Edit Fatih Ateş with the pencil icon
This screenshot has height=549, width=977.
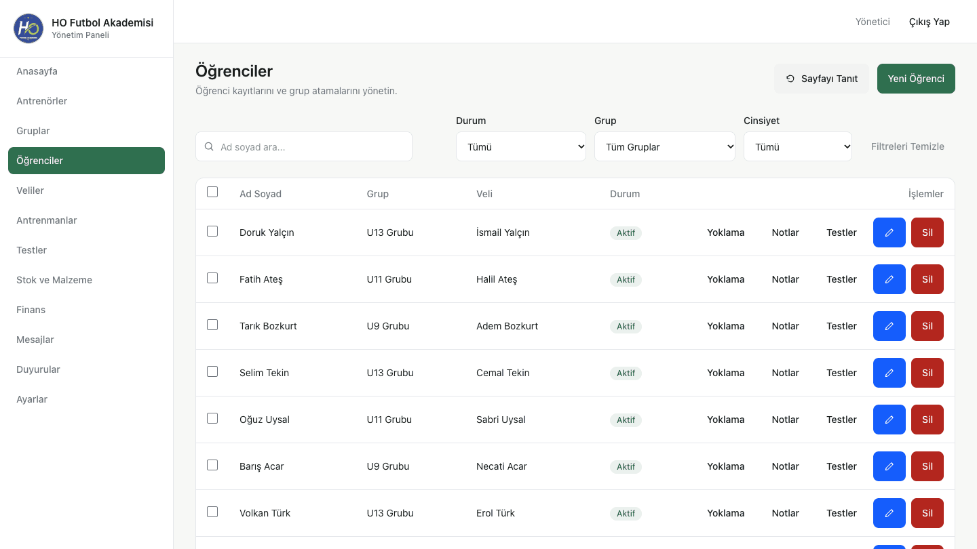tap(889, 279)
